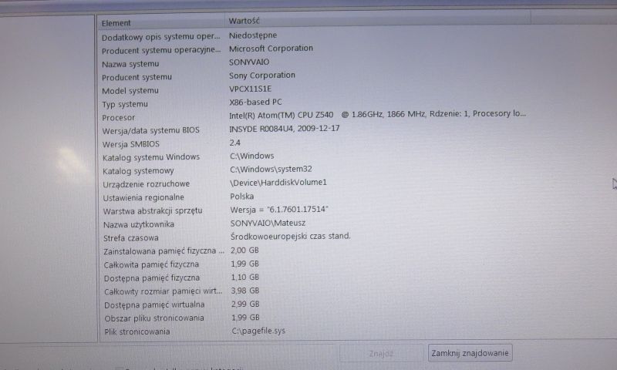Image resolution: width=617 pixels, height=370 pixels.
Task: Click the Zamknij znajdowanie button
Action: [470, 353]
